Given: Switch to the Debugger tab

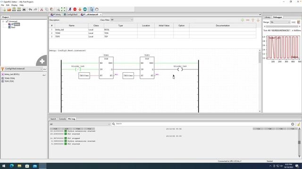Looking at the screenshot, I should (x=277, y=17).
